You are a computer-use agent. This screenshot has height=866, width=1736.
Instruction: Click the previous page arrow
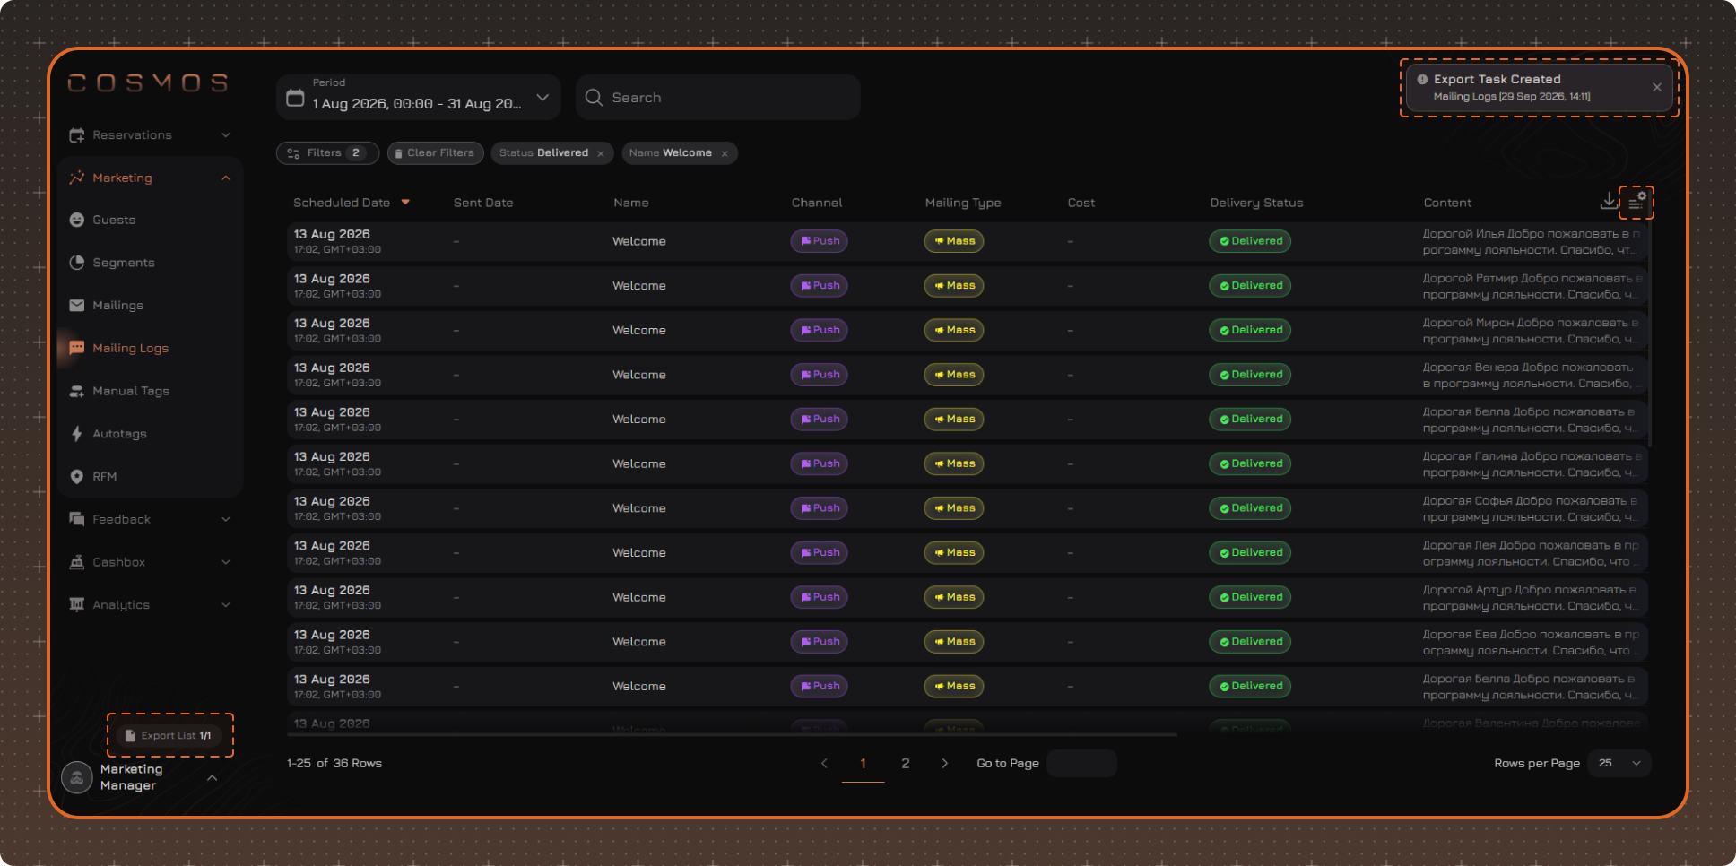click(824, 764)
